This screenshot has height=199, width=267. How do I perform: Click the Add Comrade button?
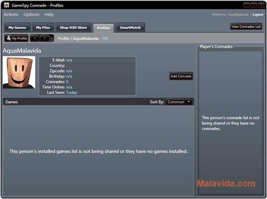(181, 76)
